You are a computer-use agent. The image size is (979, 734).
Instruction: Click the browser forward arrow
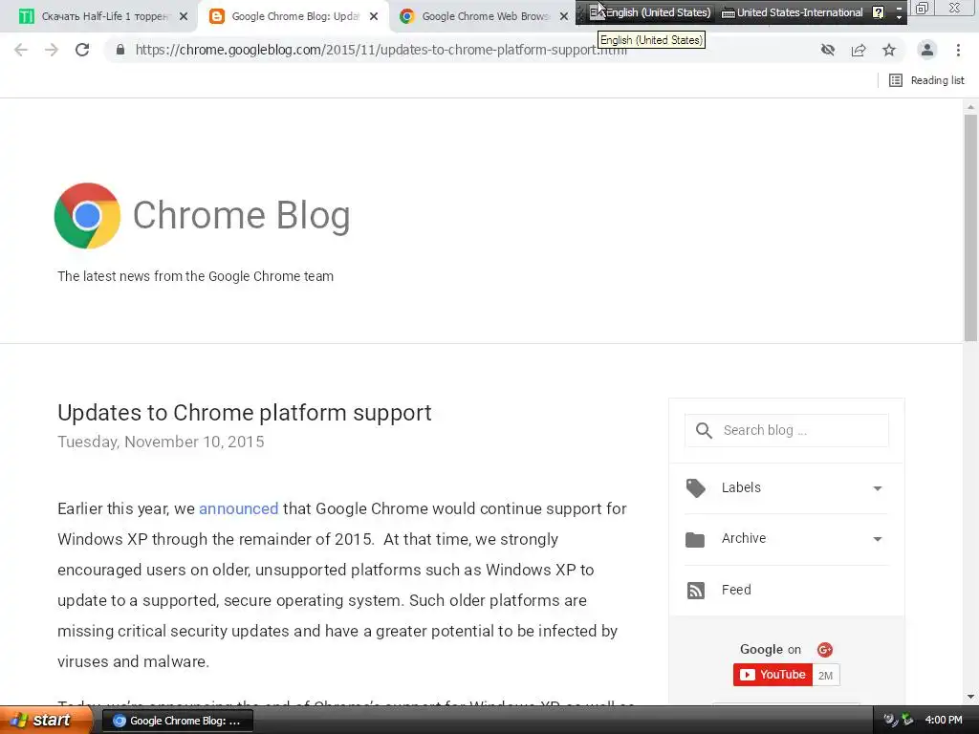52,50
